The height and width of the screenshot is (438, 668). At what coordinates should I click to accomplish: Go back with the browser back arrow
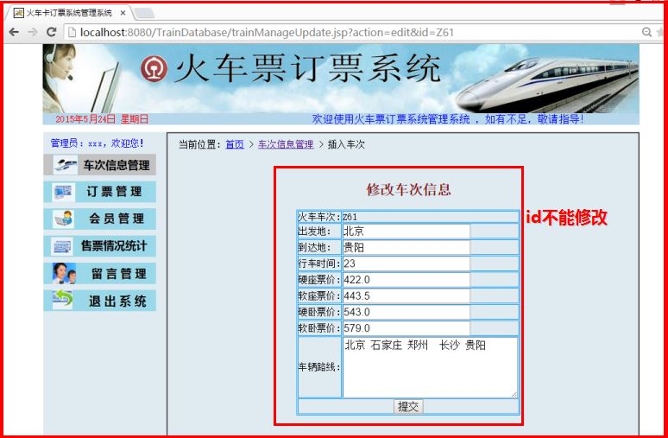pyautogui.click(x=14, y=32)
